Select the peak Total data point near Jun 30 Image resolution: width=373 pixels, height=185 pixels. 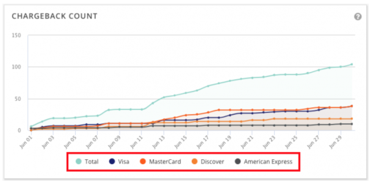click(x=352, y=64)
